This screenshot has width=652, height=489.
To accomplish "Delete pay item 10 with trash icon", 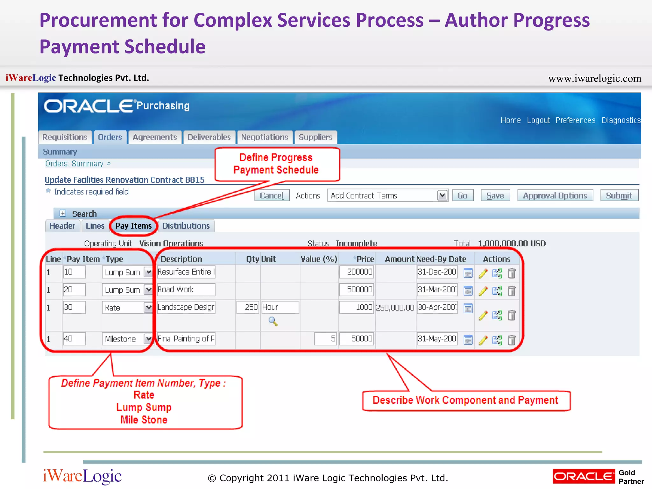I will click(x=512, y=273).
